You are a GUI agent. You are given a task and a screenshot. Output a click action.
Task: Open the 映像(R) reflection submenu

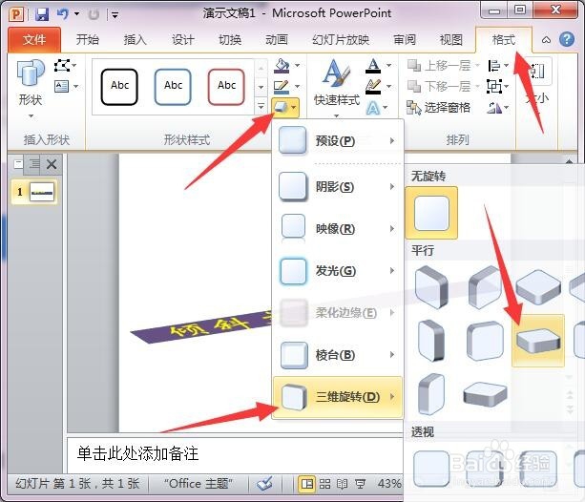338,228
